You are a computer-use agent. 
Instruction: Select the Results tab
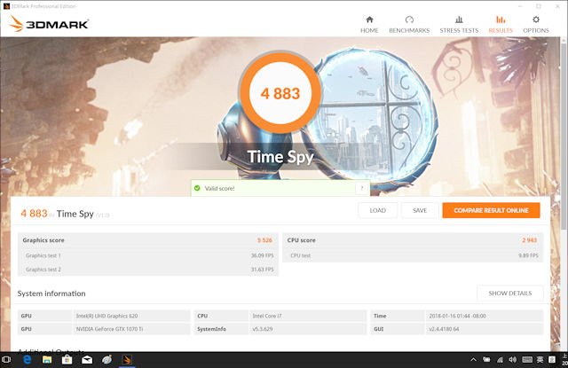(501, 25)
